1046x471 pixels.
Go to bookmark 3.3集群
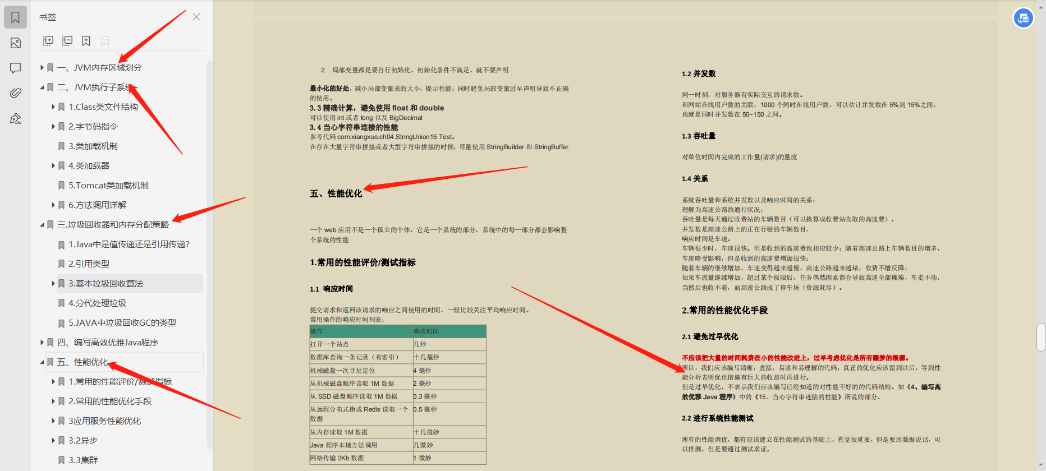[x=83, y=460]
